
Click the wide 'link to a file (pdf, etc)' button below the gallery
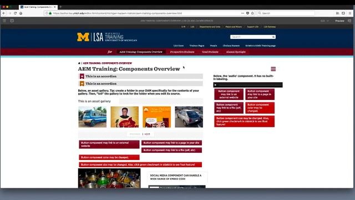click(x=171, y=150)
